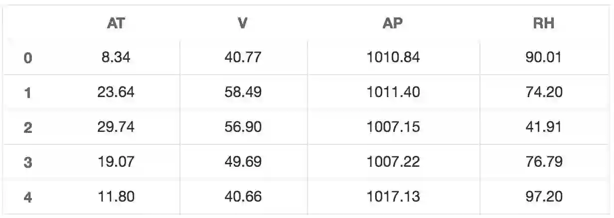
Task: Select row index 1
Action: click(x=28, y=93)
